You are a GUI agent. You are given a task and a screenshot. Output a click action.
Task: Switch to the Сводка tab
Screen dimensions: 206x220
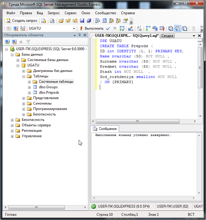coord(167,36)
